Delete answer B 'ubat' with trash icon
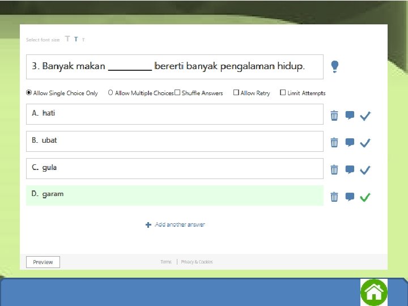The width and height of the screenshot is (408, 306). point(334,143)
